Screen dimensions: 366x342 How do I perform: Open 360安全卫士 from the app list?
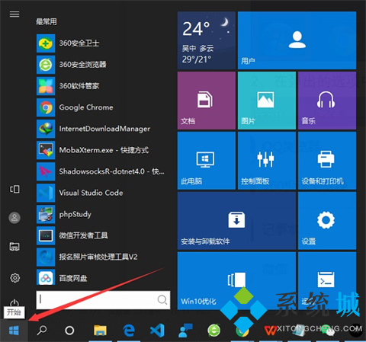click(x=101, y=43)
